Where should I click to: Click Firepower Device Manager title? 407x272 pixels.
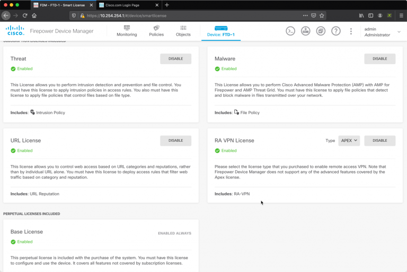click(61, 31)
